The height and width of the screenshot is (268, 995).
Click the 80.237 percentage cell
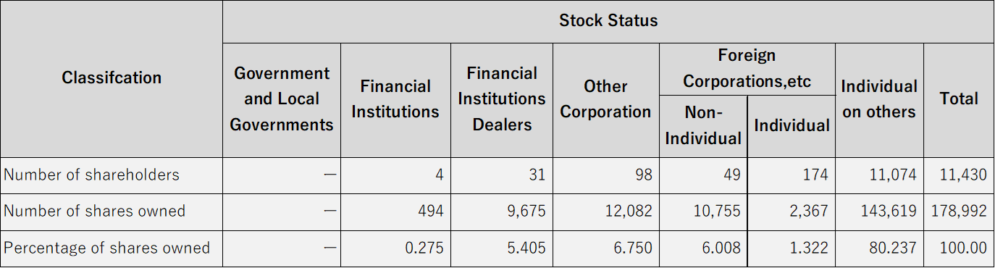(x=879, y=248)
